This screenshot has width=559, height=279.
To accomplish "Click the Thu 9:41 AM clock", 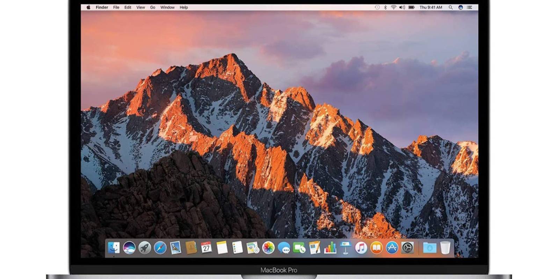I will 431,7.
